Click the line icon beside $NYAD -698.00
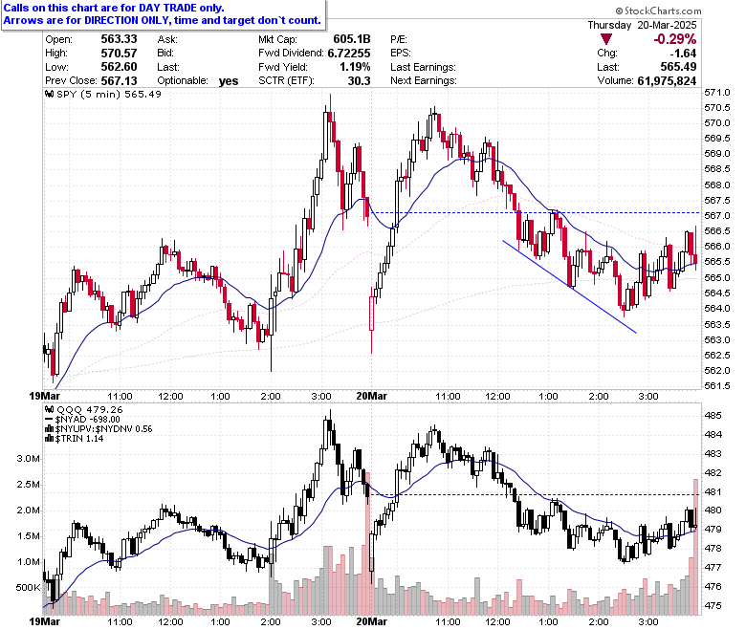 pos(49,420)
